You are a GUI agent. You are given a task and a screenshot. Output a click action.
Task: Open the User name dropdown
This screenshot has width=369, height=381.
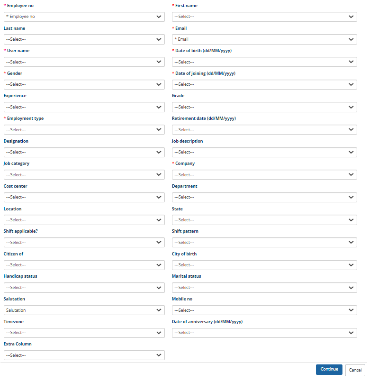(x=84, y=62)
